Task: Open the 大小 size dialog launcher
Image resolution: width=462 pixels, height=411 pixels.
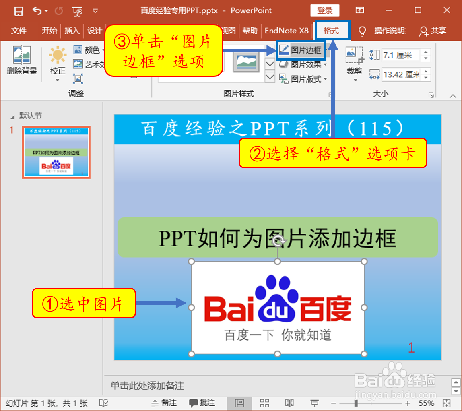Action: coord(431,95)
